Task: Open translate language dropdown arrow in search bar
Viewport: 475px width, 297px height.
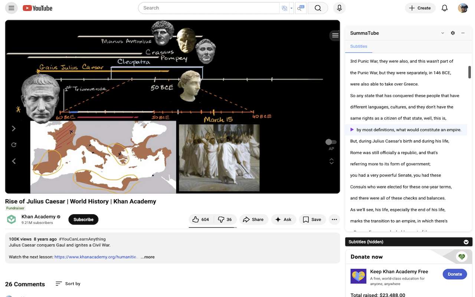Action: [292, 8]
